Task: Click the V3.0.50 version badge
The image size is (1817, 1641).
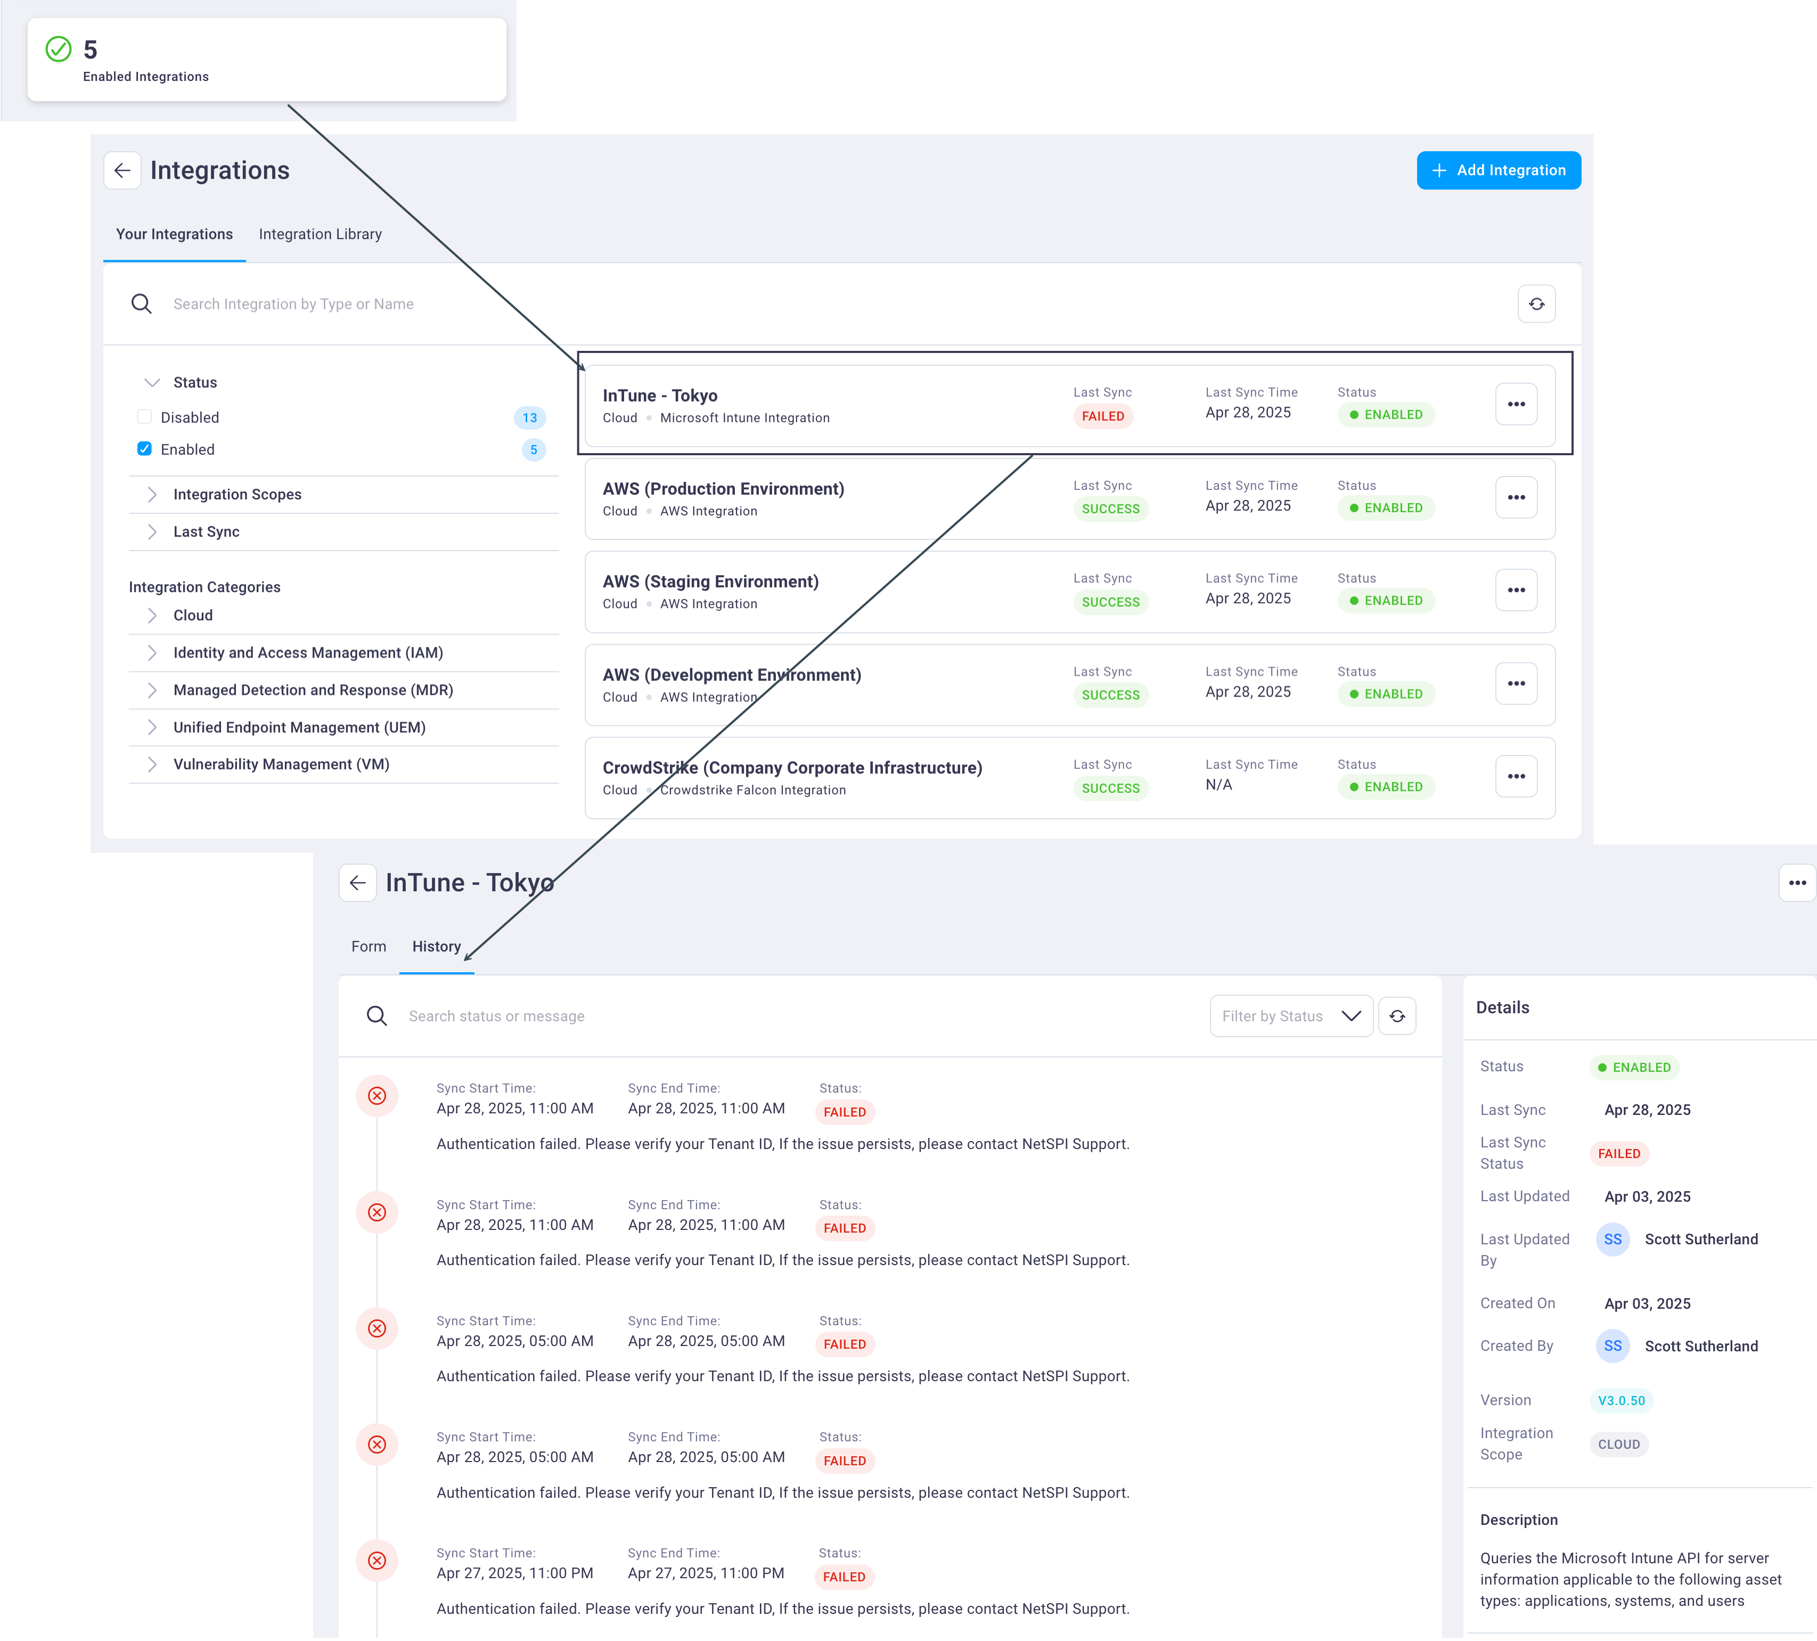Action: (x=1622, y=1400)
